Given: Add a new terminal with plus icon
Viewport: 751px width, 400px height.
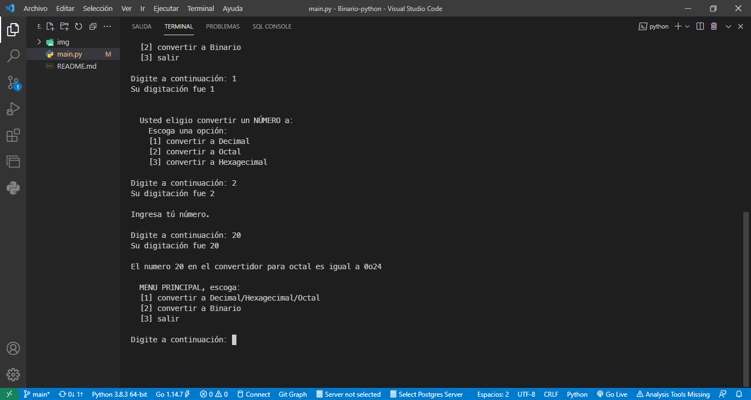Looking at the screenshot, I should click(678, 26).
